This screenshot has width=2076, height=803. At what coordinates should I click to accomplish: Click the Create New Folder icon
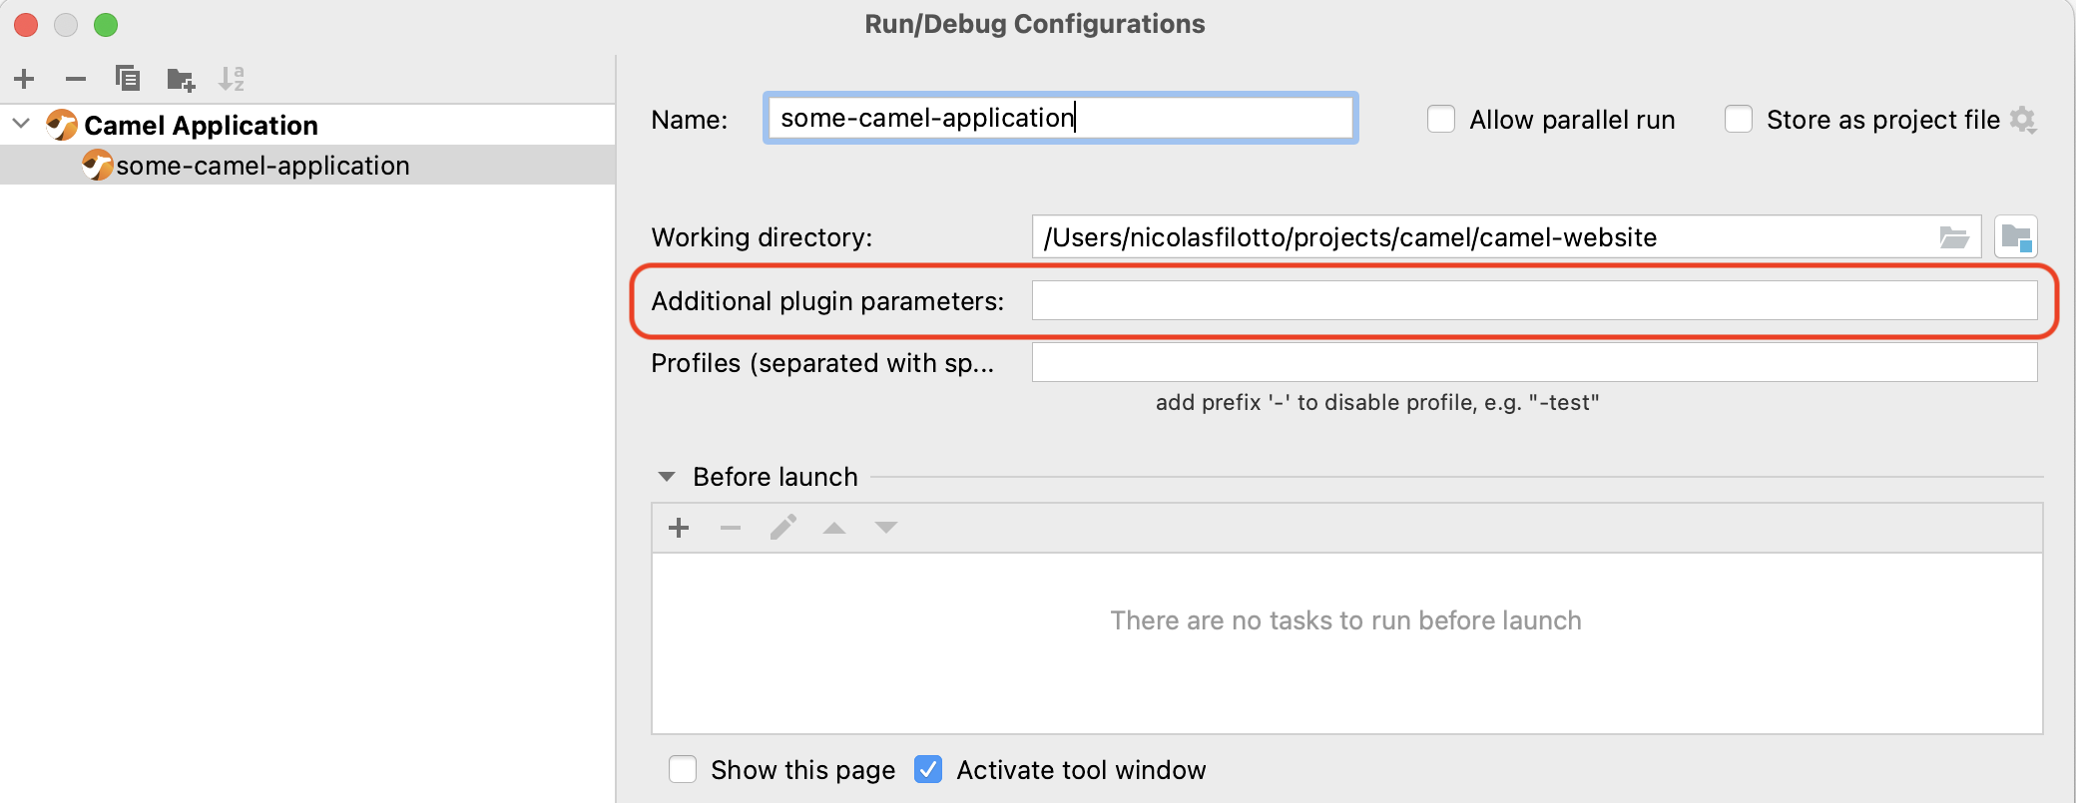(x=181, y=79)
